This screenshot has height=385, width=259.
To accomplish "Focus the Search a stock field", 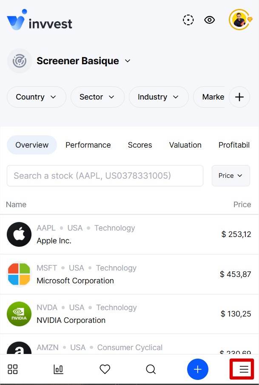I will tap(105, 176).
